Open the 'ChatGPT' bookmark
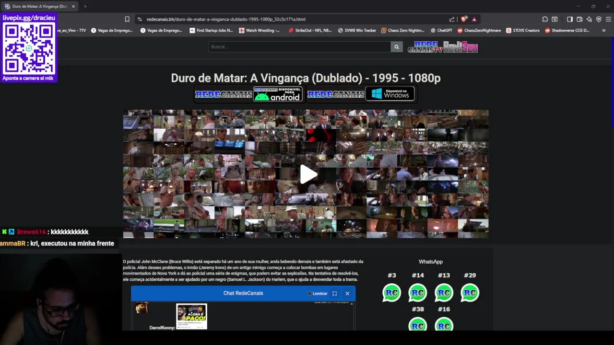This screenshot has height=345, width=614. [x=441, y=30]
